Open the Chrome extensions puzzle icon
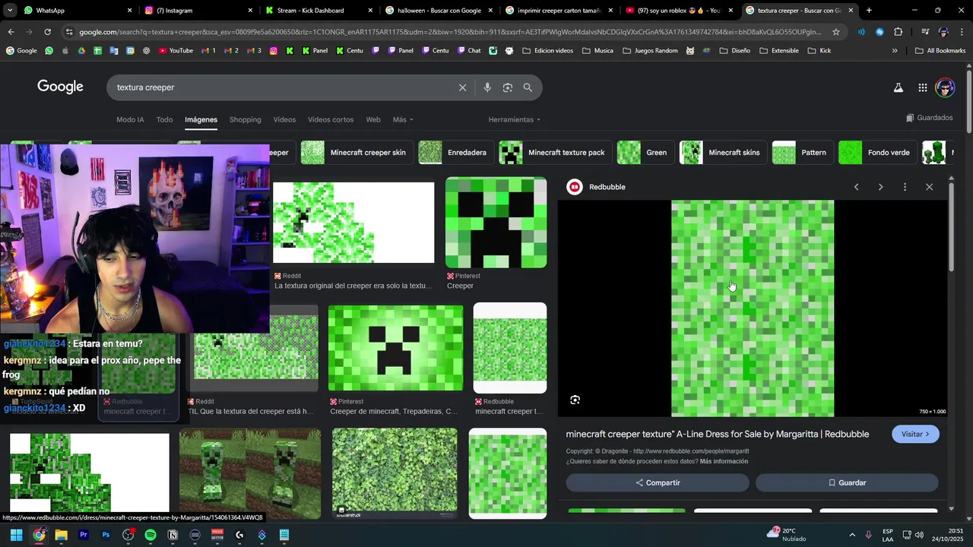 click(x=898, y=32)
